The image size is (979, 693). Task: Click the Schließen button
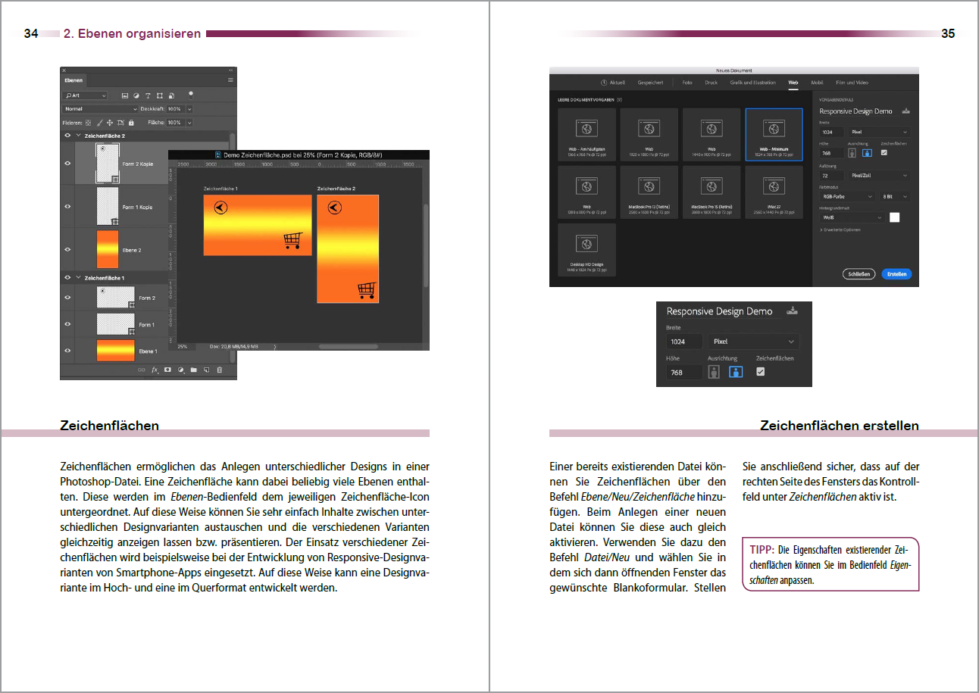click(859, 274)
